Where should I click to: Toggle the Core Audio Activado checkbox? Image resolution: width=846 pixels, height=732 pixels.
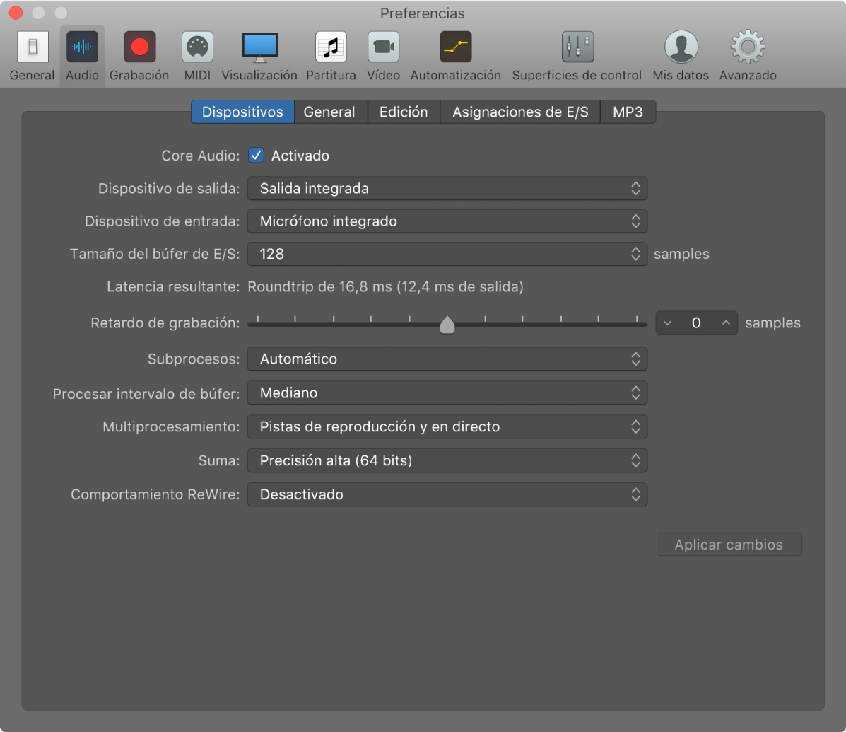pyautogui.click(x=257, y=156)
